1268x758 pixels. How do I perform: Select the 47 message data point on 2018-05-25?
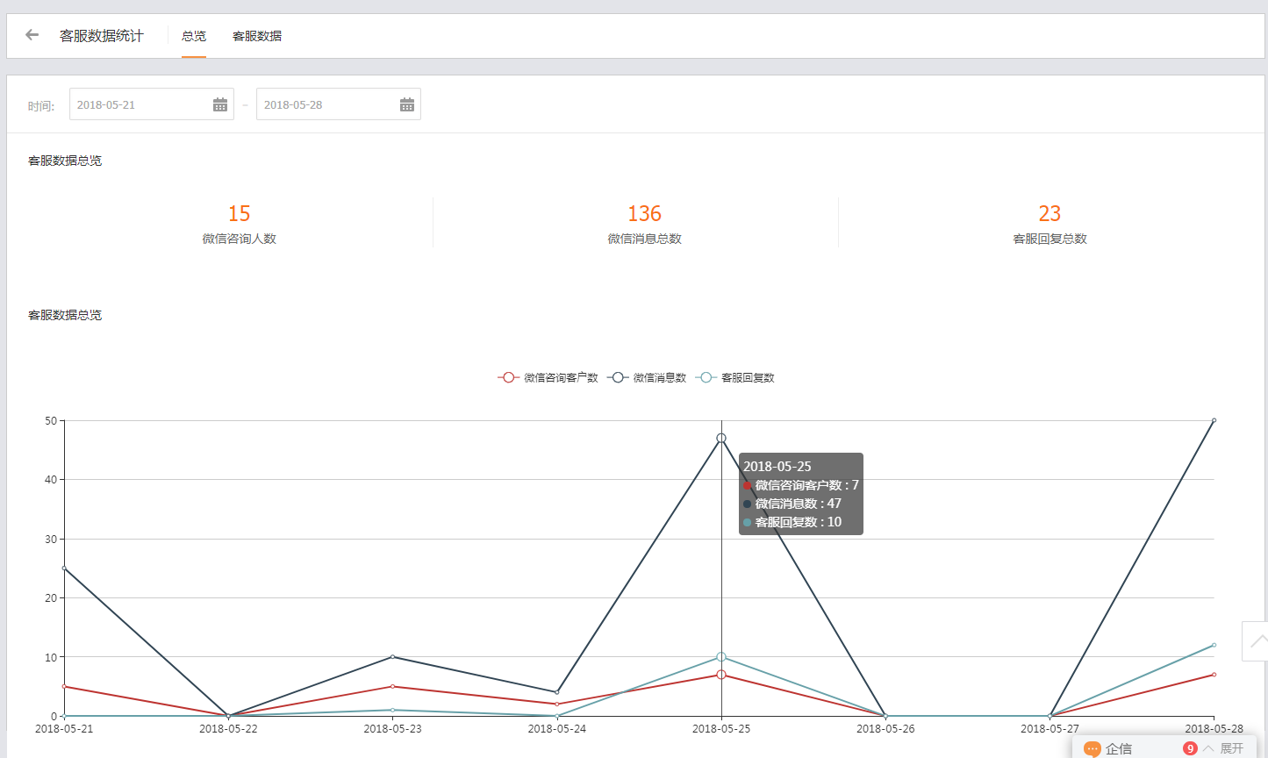(721, 438)
